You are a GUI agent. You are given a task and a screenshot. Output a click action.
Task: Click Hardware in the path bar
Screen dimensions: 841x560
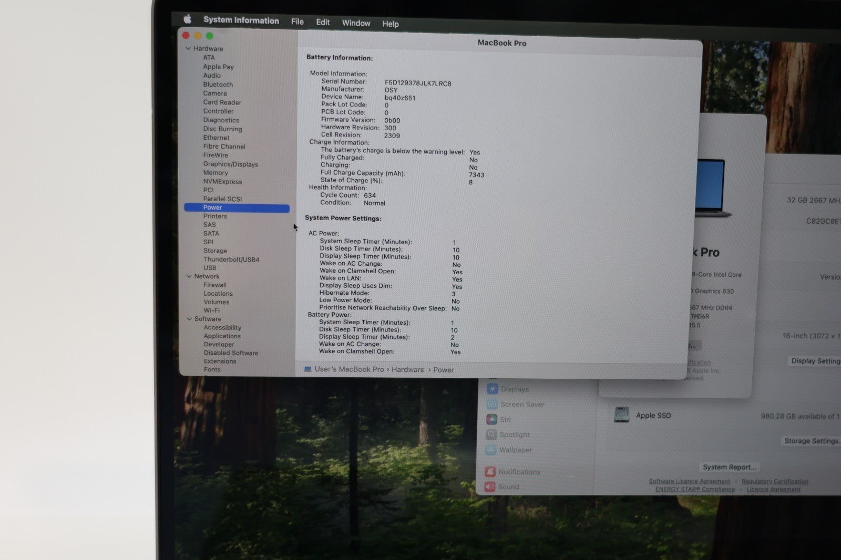point(408,370)
